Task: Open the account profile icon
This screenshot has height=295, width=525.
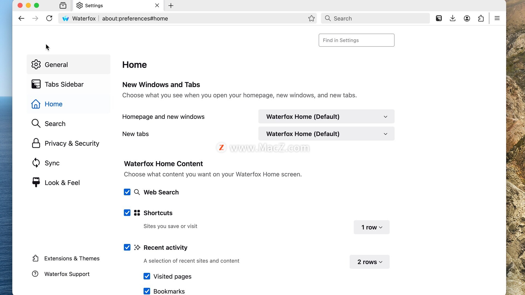Action: pyautogui.click(x=467, y=18)
